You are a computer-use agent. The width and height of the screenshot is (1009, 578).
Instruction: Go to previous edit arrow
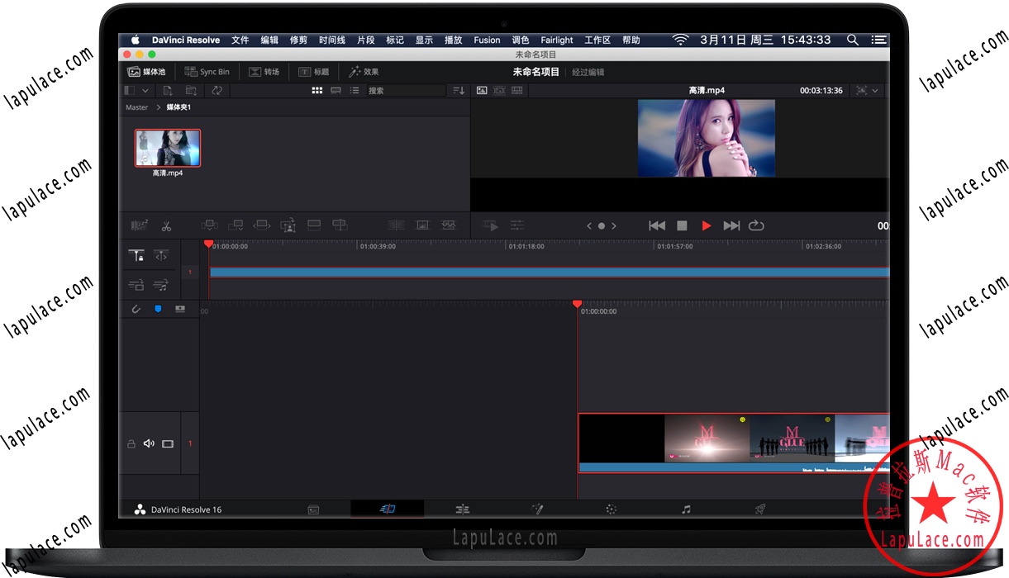pyautogui.click(x=589, y=225)
